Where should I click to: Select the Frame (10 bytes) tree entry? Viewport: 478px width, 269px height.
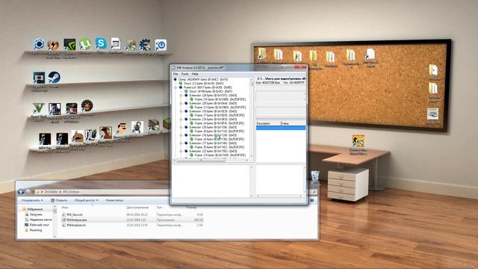pyautogui.click(x=220, y=155)
